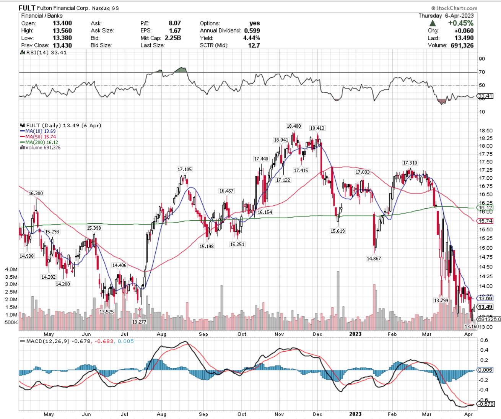Select the green up-arrow change icon
This screenshot has width=501, height=419.
(x=433, y=23)
